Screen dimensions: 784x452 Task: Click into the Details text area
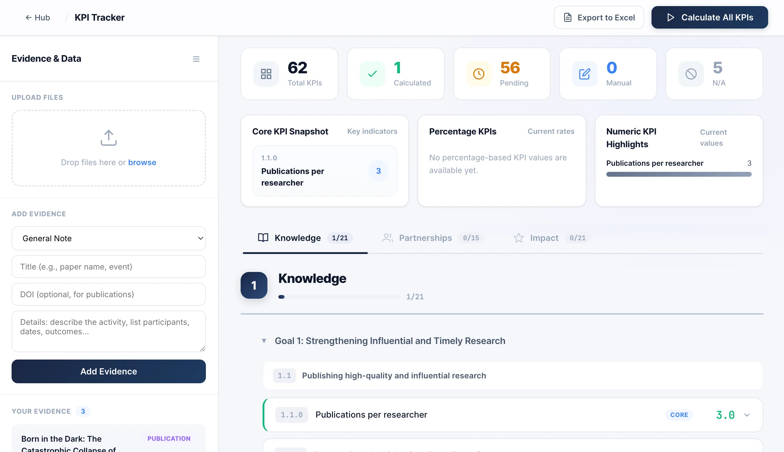pos(108,331)
